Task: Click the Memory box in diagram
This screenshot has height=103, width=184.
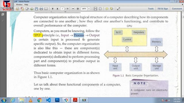Action: point(156,42)
